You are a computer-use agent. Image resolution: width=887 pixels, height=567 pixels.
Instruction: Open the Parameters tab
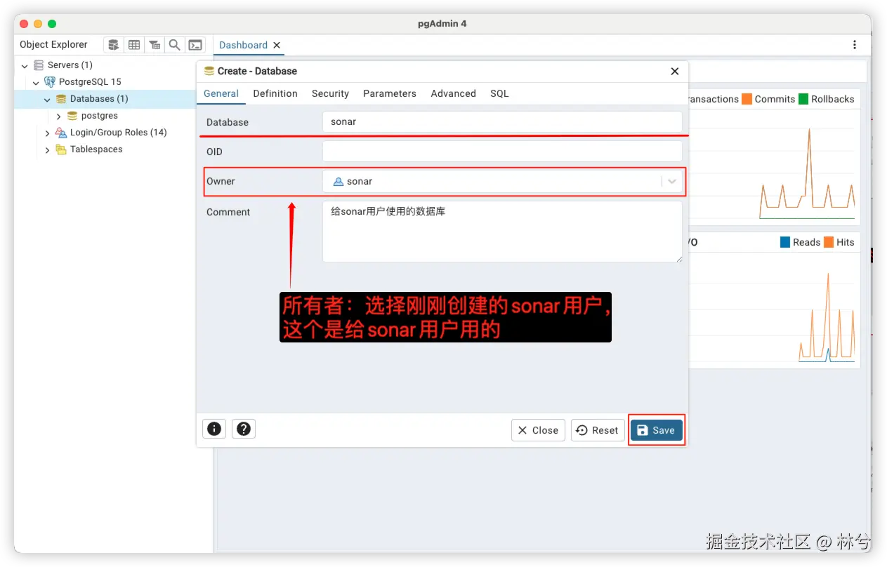390,93
